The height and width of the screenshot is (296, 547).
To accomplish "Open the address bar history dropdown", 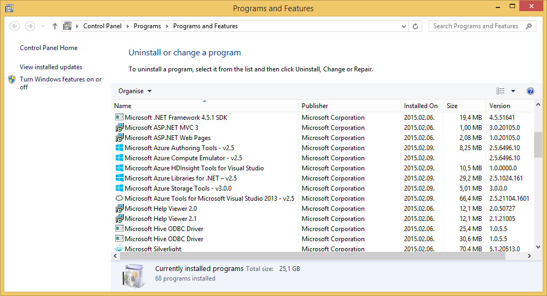I will [x=404, y=26].
